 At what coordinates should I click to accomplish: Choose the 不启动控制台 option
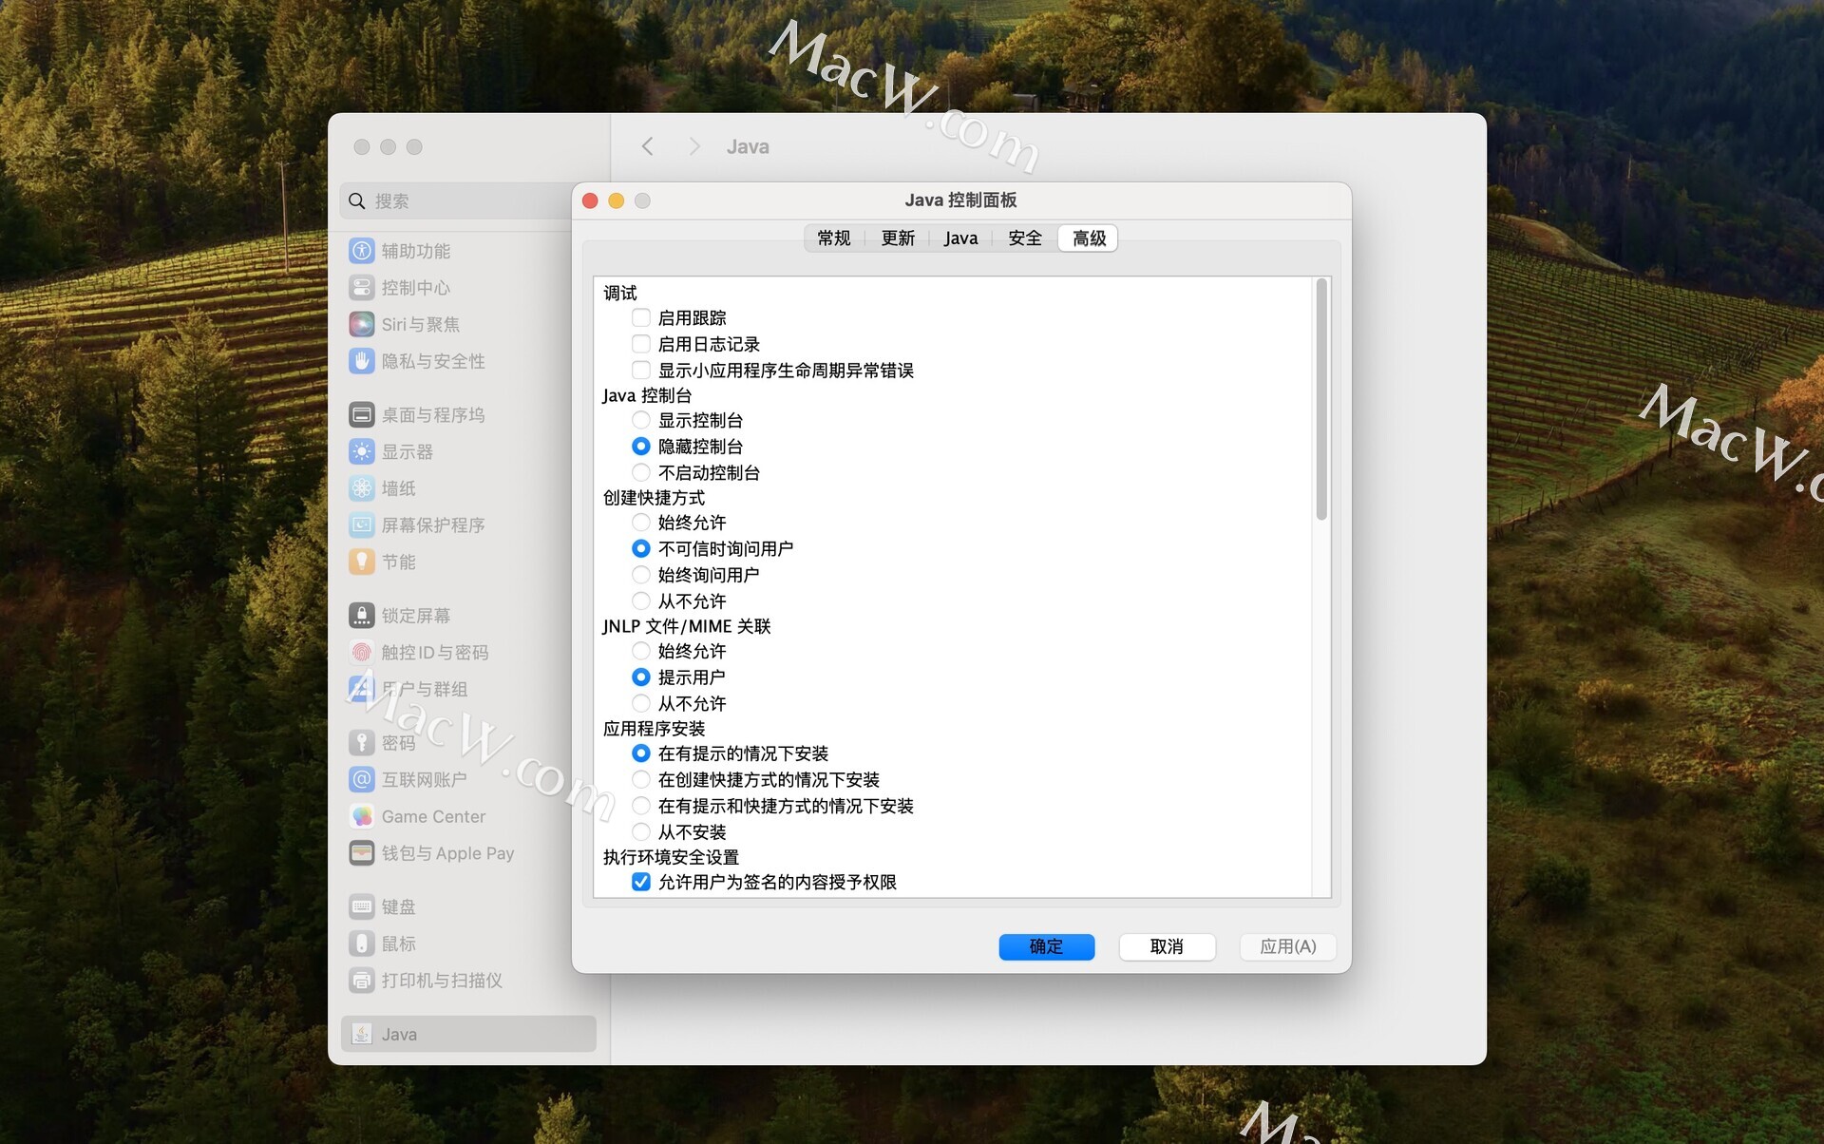click(x=641, y=472)
